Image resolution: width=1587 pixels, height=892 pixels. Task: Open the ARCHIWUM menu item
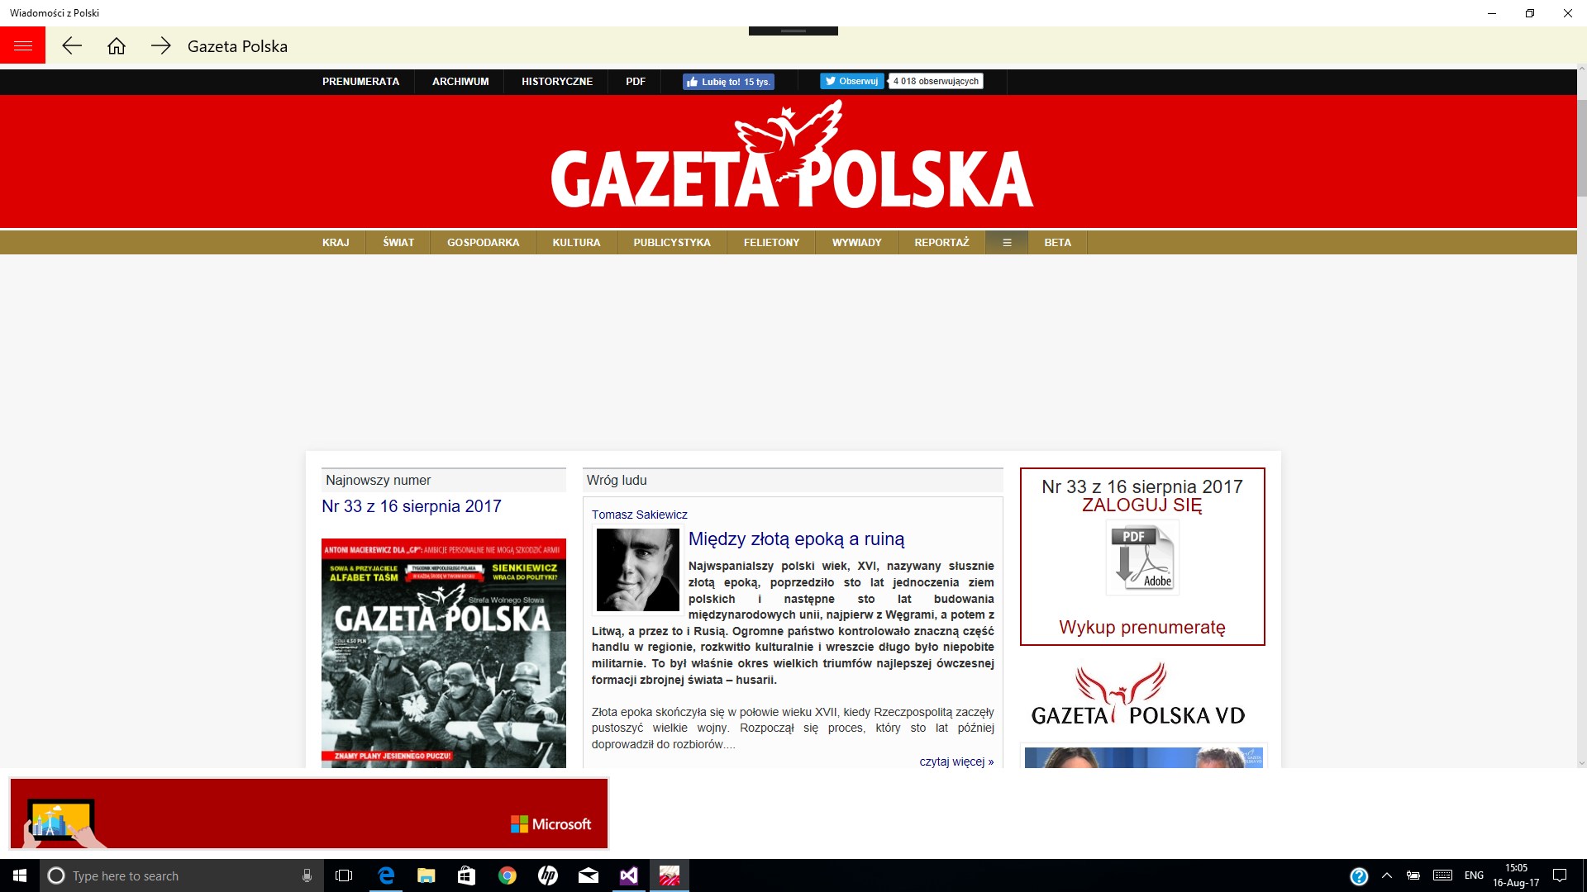460,82
